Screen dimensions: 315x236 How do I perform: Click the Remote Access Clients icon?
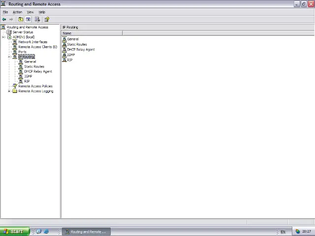tap(15, 47)
